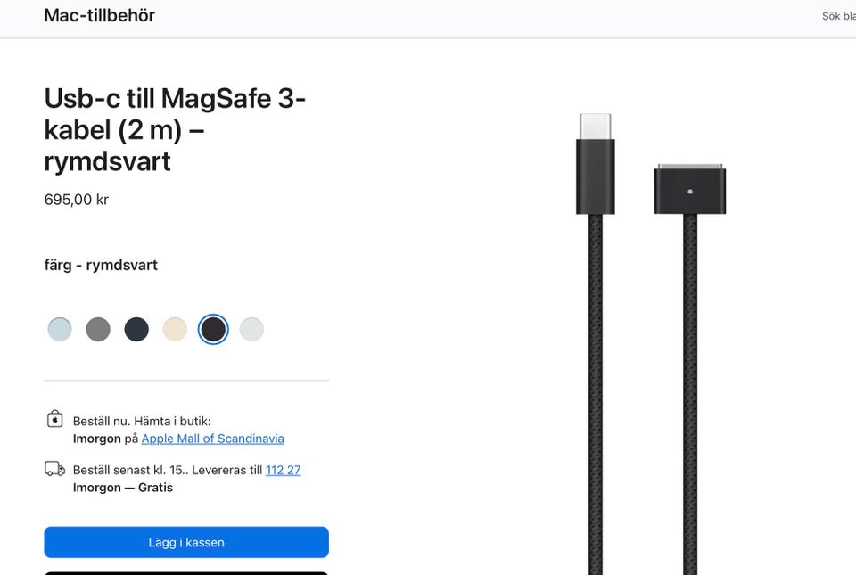Screen dimensions: 856x575
Task: Choose the gray color swatch
Action: click(98, 329)
